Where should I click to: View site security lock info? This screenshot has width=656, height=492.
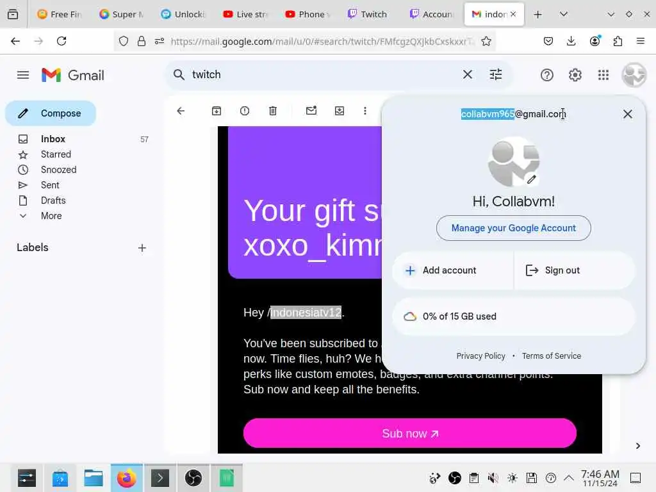142,41
